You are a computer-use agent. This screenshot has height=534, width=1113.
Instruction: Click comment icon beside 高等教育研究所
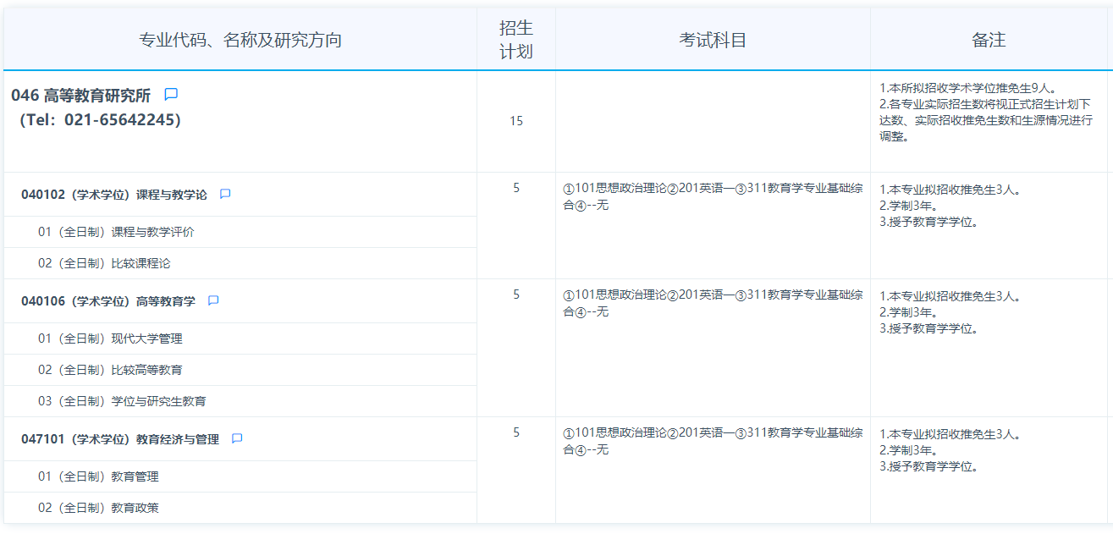[171, 95]
